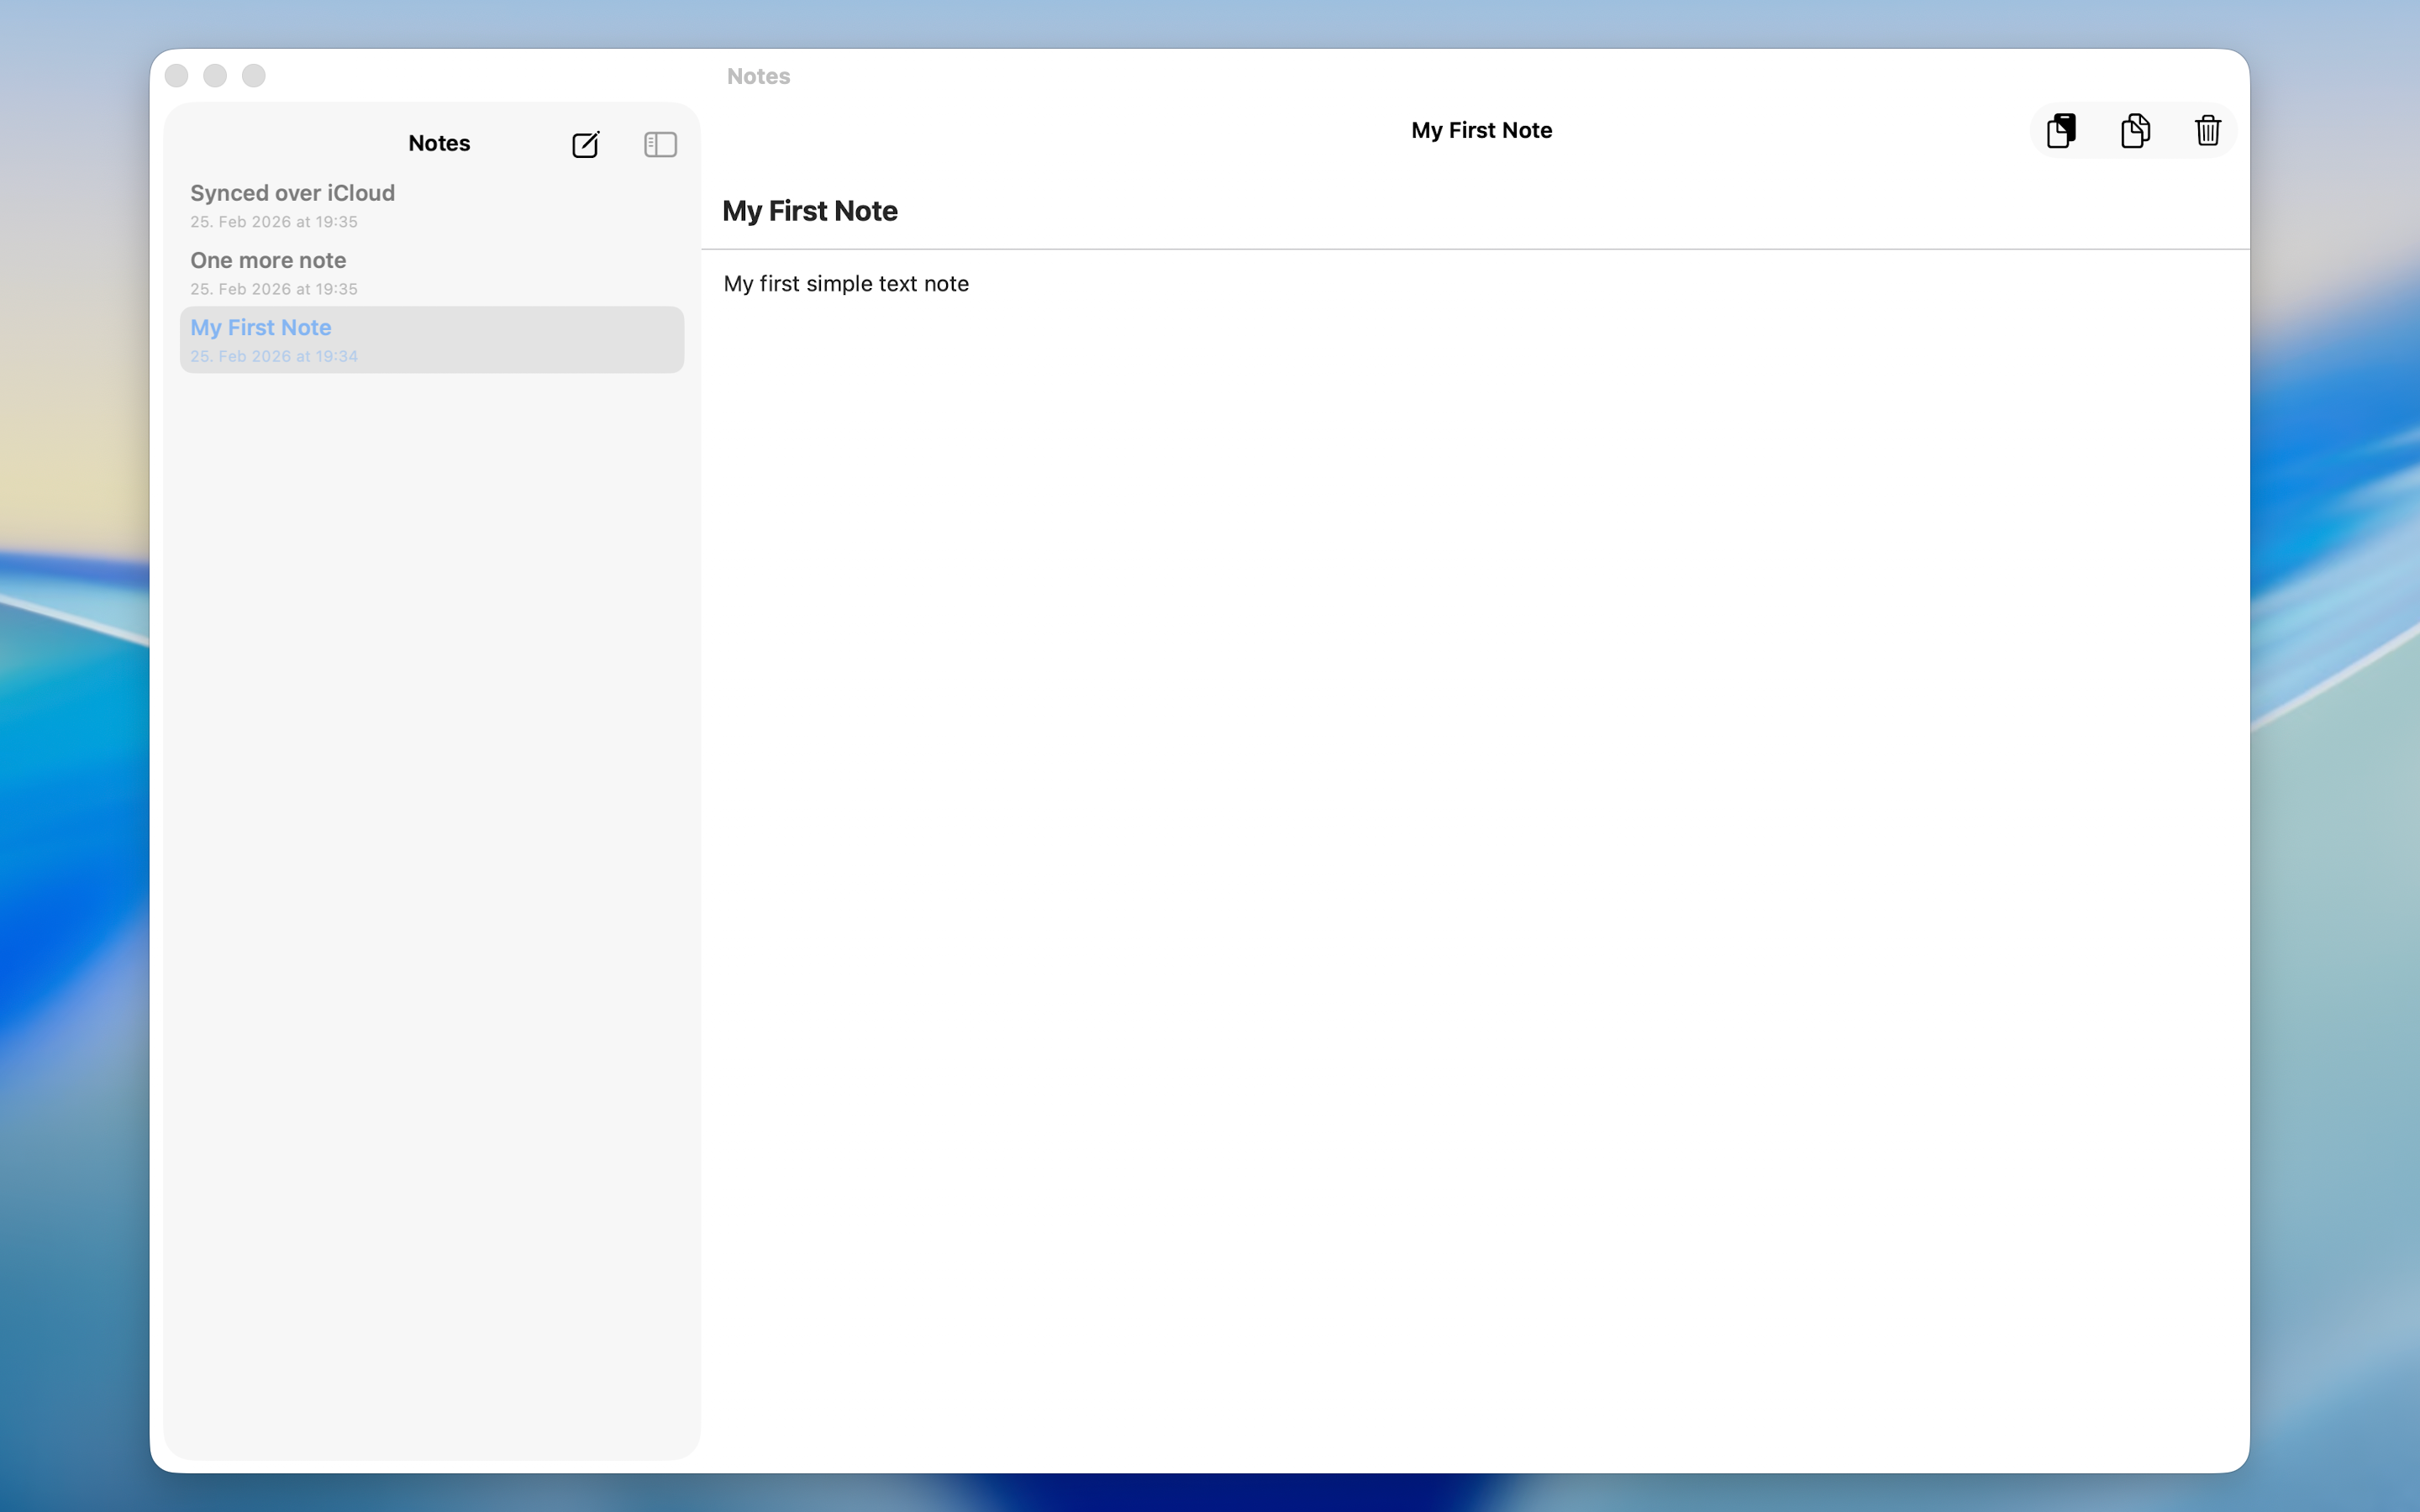Click the timestamp under "One more note"
Screen dimensions: 2420x1512
coord(273,289)
